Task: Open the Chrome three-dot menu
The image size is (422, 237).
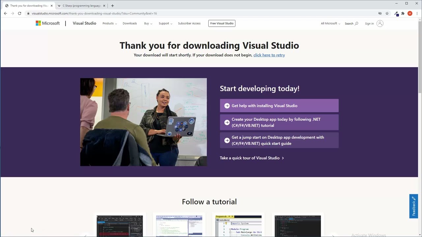Action: pyautogui.click(x=417, y=13)
